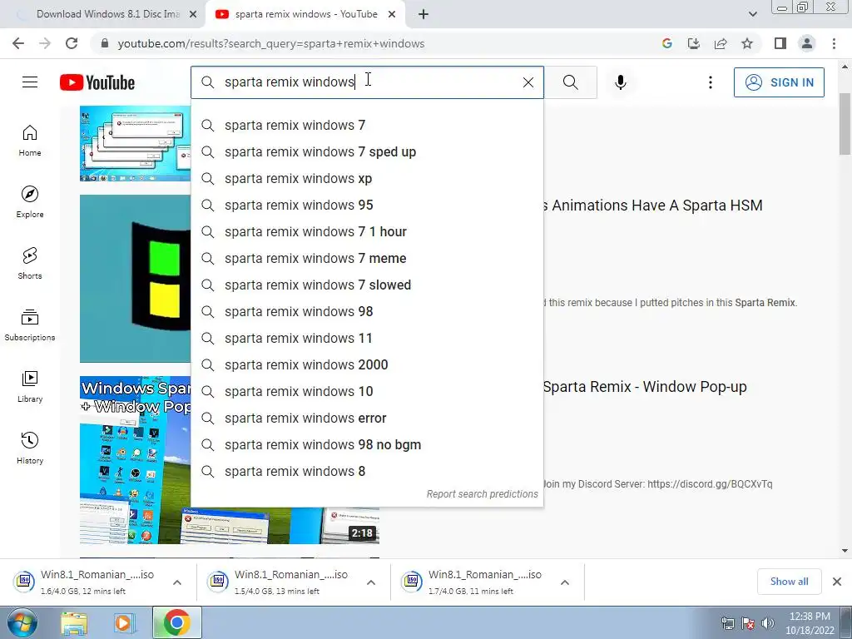The height and width of the screenshot is (639, 852).
Task: Select suggestion 'sparta remix windows 2000'
Action: [x=367, y=364]
